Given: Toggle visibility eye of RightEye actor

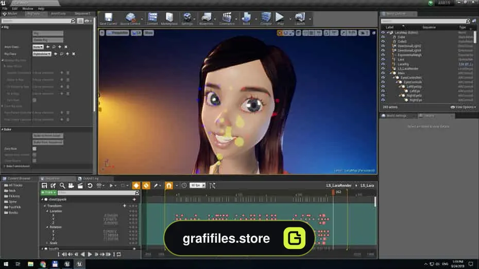Looking at the screenshot, I should [x=383, y=100].
